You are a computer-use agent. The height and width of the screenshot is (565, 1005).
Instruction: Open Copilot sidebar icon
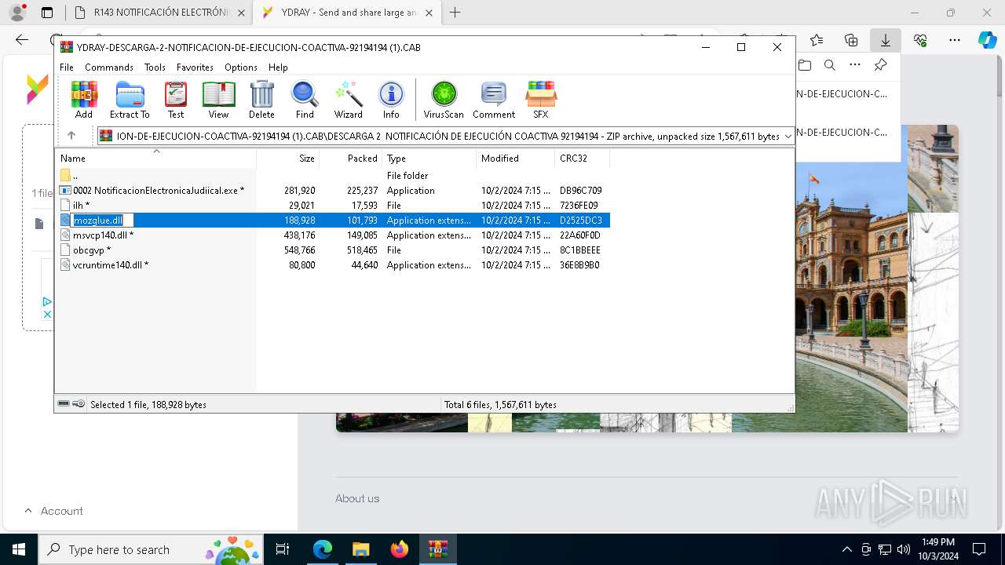987,40
